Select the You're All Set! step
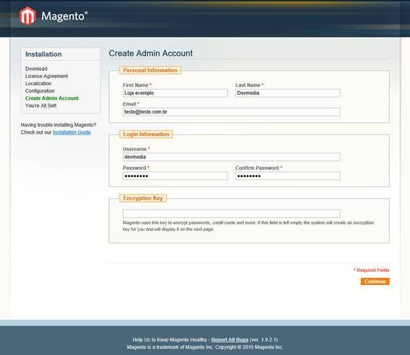Viewport: 410px width, 355px height. click(40, 106)
